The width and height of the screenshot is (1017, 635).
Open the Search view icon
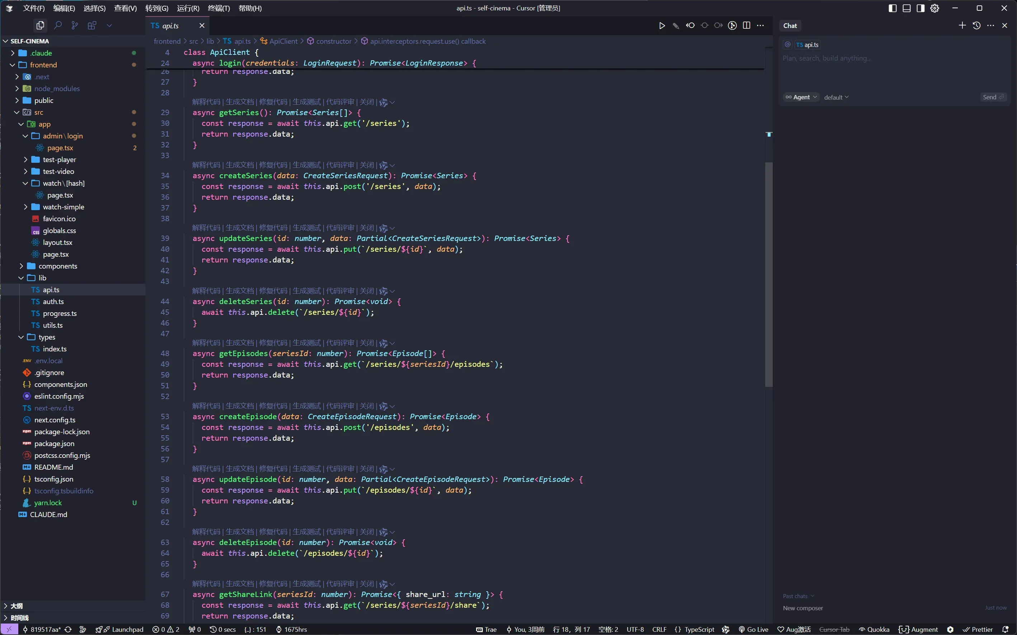tap(58, 25)
